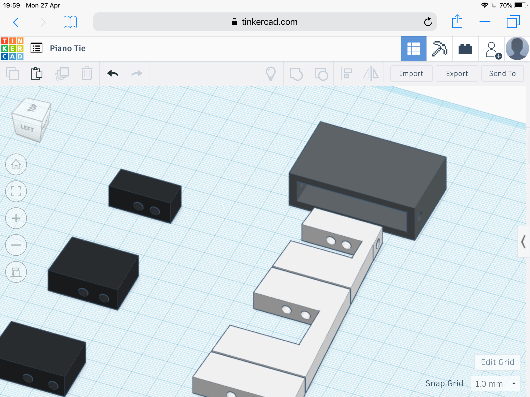Open the Tinkercad logo home
This screenshot has width=530, height=397.
click(x=12, y=49)
